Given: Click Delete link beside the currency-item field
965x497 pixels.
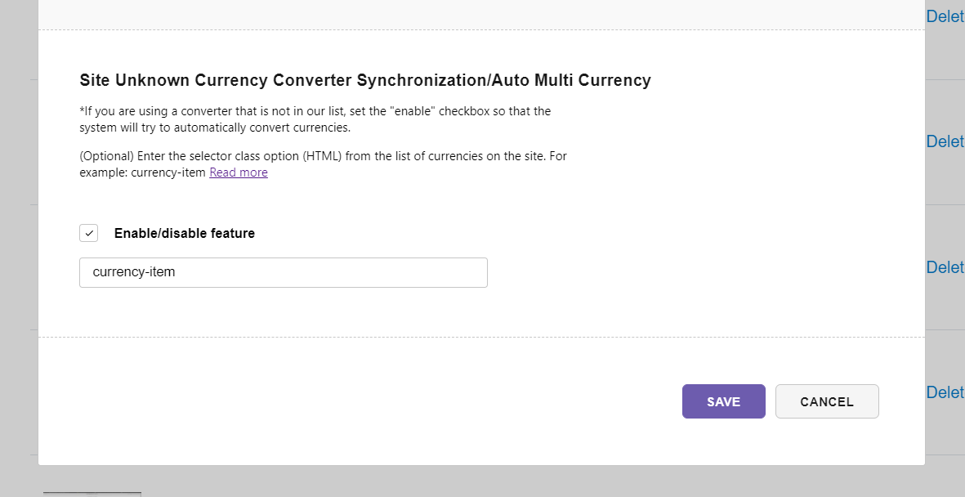Looking at the screenshot, I should pos(945,266).
